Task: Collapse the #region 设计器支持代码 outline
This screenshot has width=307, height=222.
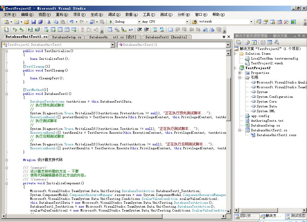Action: (7, 160)
